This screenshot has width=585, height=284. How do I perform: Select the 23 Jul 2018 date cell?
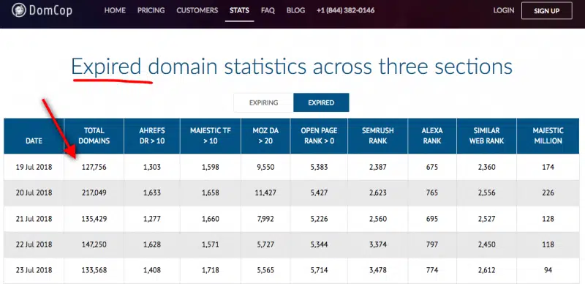pos(34,270)
